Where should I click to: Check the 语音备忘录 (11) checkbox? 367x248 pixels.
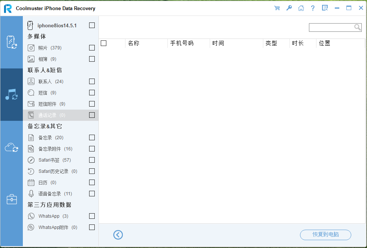(x=92, y=193)
